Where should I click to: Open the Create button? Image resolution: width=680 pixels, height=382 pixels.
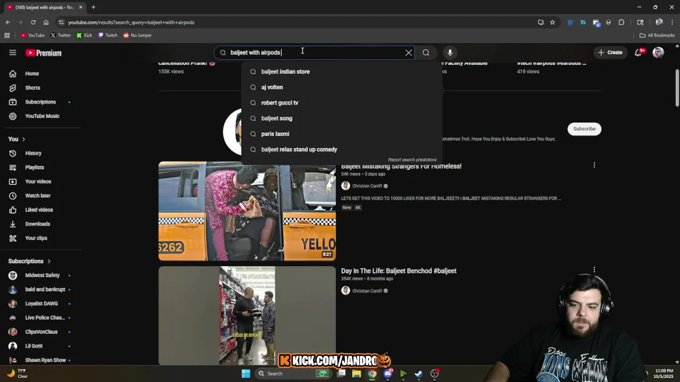pos(610,53)
